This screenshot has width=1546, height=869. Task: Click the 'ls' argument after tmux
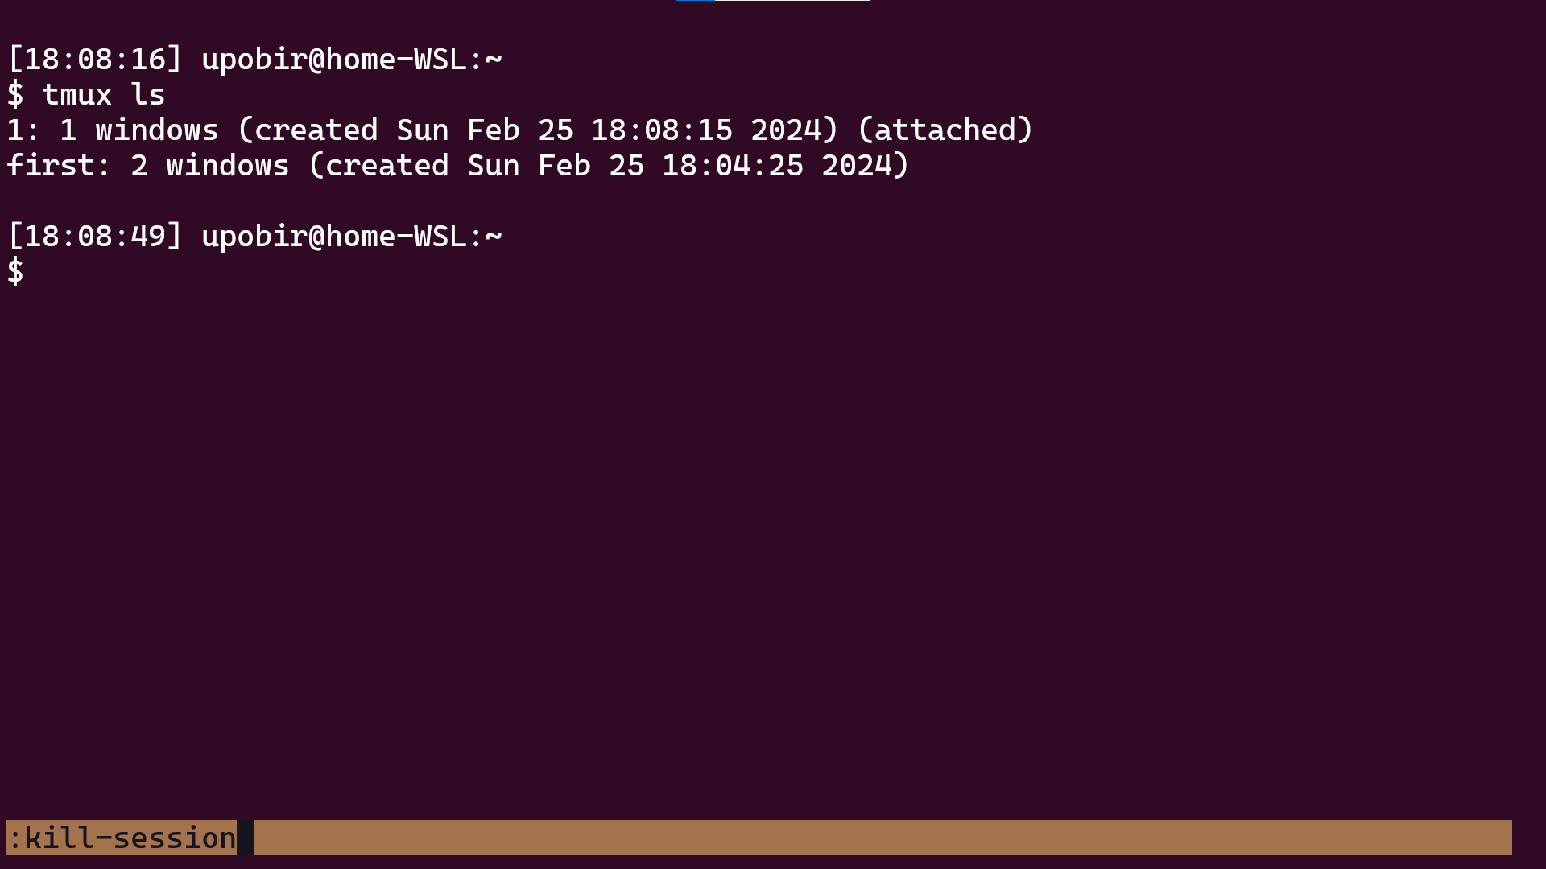(x=148, y=95)
